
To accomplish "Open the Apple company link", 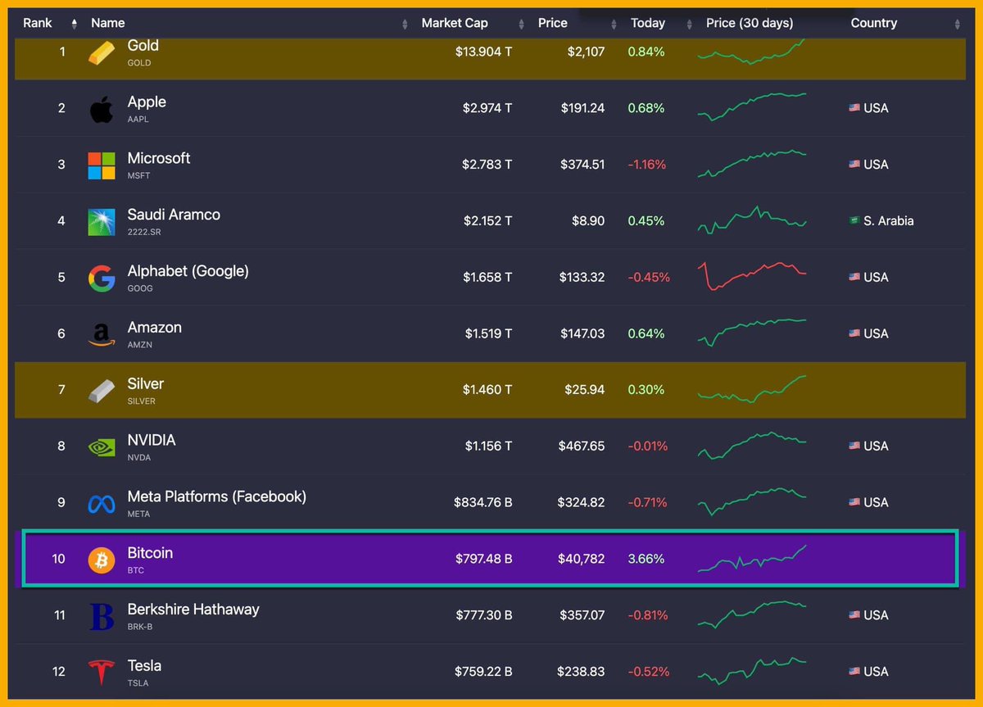I will (x=147, y=102).
